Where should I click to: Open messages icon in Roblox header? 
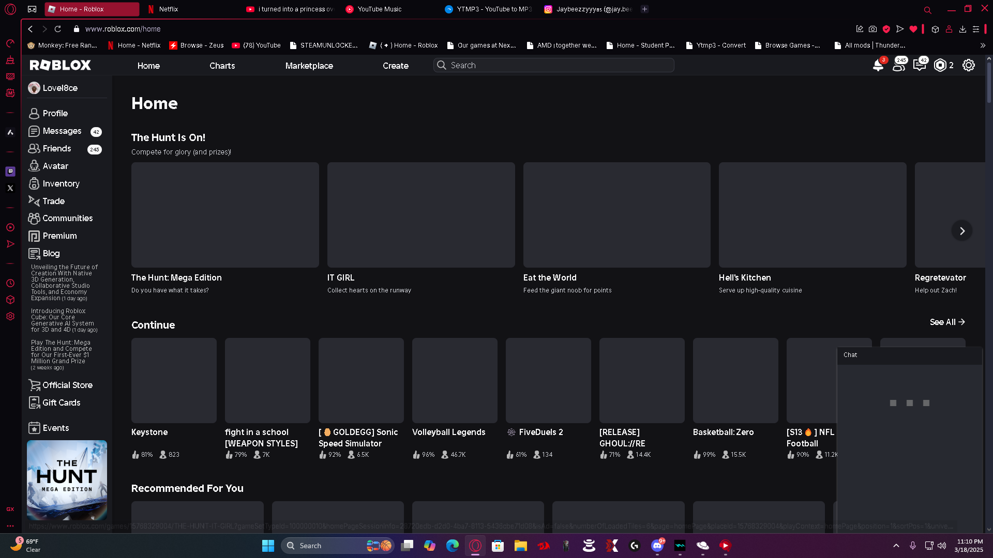tap(920, 65)
